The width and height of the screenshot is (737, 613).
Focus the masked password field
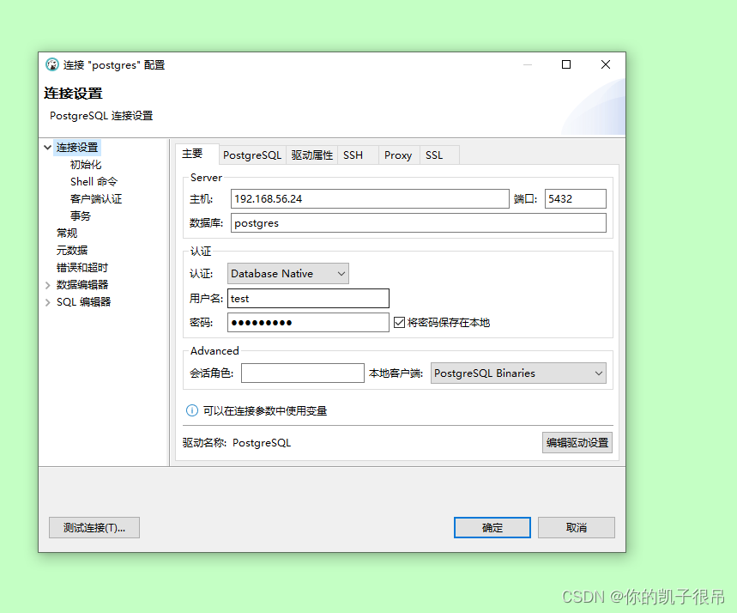tap(308, 322)
